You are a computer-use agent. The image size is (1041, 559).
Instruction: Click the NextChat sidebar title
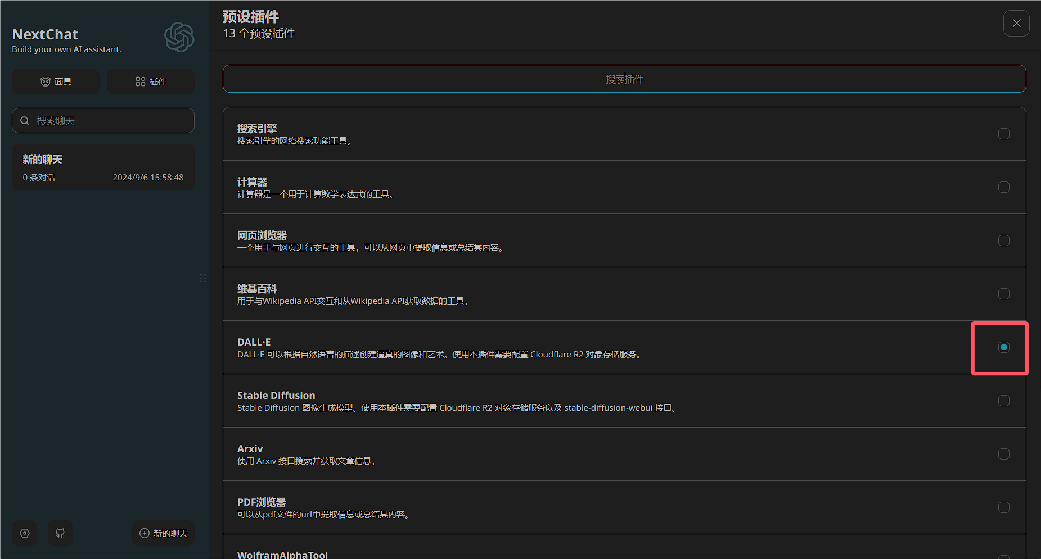[x=45, y=34]
